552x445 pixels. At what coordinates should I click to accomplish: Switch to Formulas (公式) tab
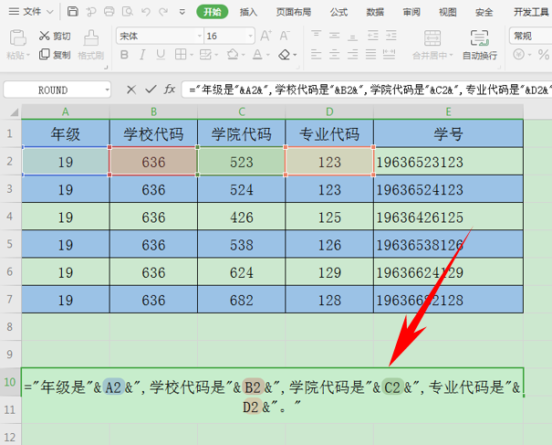point(338,13)
